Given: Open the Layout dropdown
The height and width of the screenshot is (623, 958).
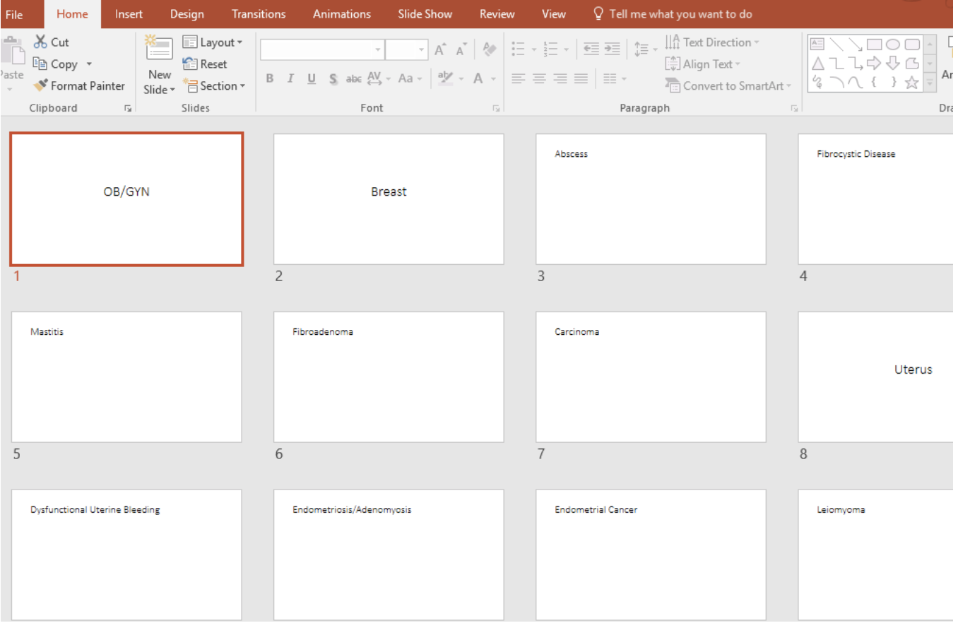Looking at the screenshot, I should pyautogui.click(x=212, y=42).
